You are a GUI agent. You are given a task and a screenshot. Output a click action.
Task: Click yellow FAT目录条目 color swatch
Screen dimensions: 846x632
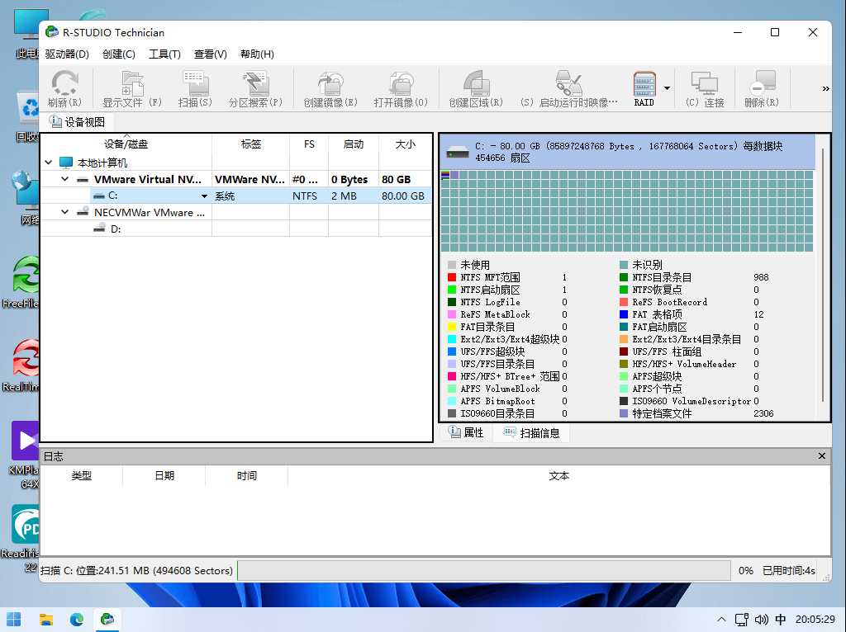point(452,327)
